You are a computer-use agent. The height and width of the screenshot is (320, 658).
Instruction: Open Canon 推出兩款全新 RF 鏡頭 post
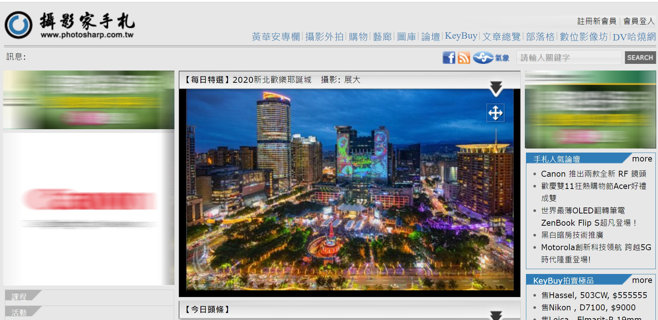point(593,174)
